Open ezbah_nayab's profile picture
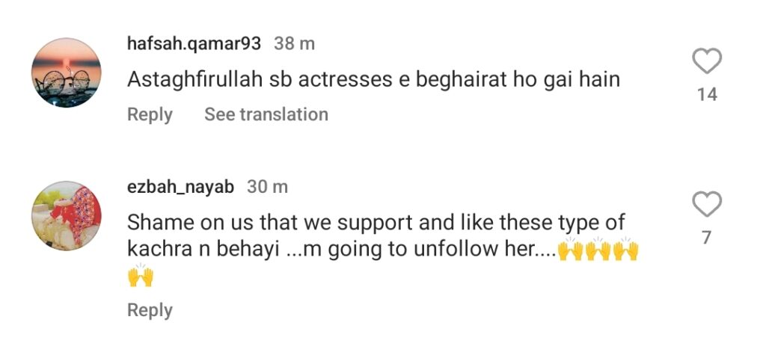 [66, 215]
